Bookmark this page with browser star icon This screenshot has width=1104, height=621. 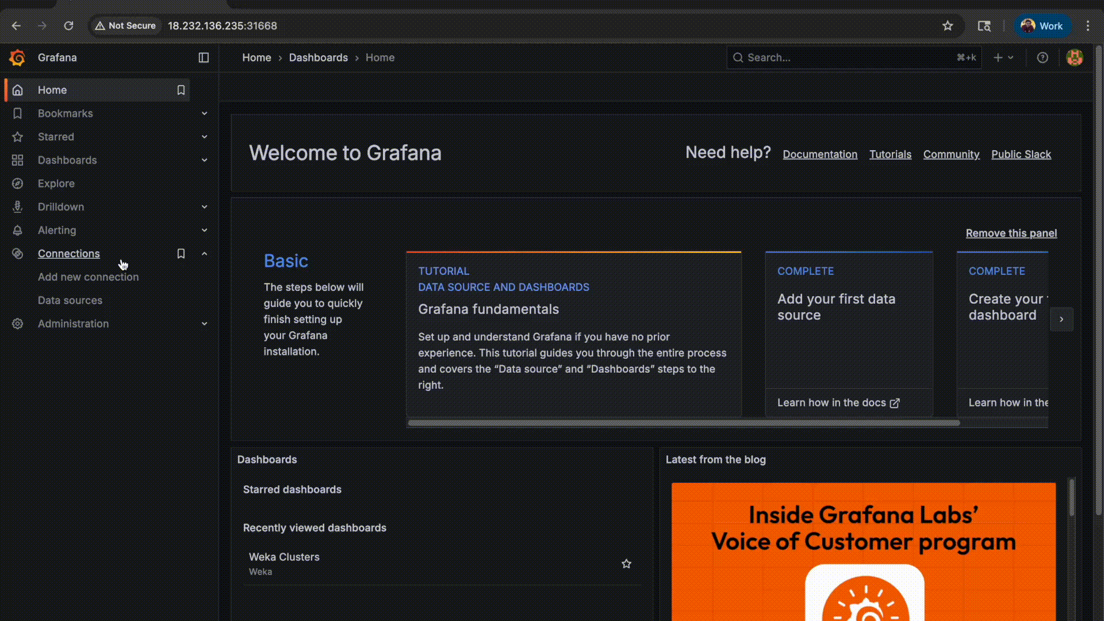tap(948, 26)
